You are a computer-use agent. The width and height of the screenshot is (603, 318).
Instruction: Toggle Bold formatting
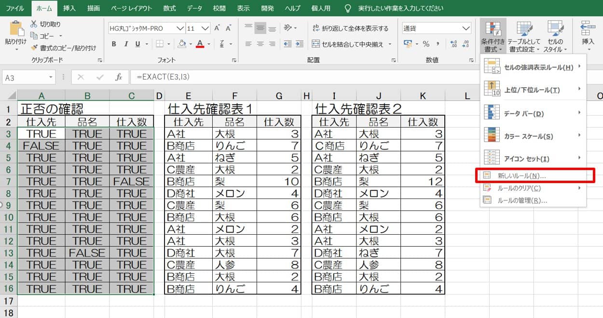pos(114,44)
